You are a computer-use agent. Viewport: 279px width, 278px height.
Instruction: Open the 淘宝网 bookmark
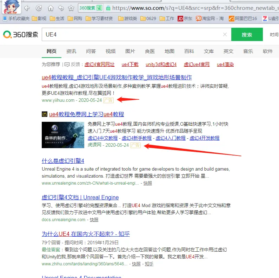(210, 19)
